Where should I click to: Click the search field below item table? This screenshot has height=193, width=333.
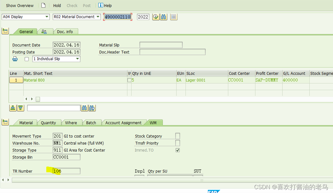54,108
